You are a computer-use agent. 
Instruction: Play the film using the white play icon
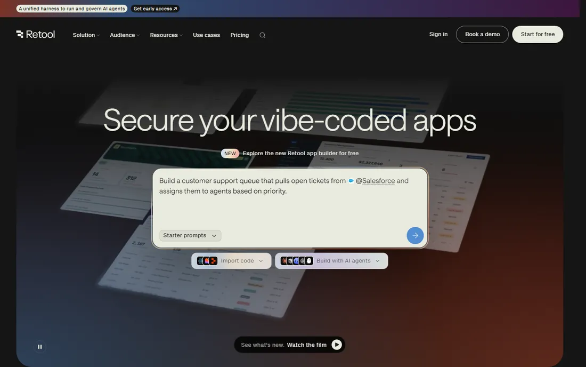pos(336,345)
